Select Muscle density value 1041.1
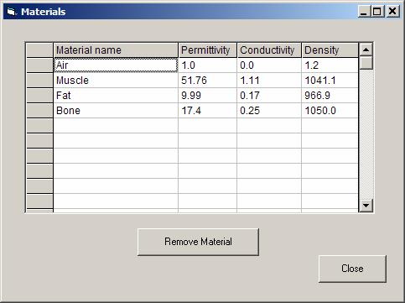 [x=330, y=81]
